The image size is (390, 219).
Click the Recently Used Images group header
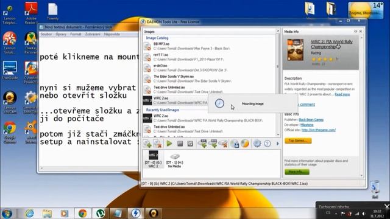(163, 109)
